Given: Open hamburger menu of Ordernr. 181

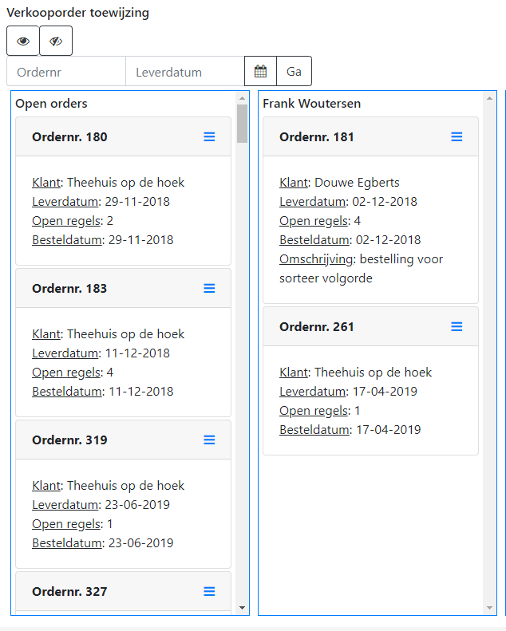Looking at the screenshot, I should pos(457,137).
